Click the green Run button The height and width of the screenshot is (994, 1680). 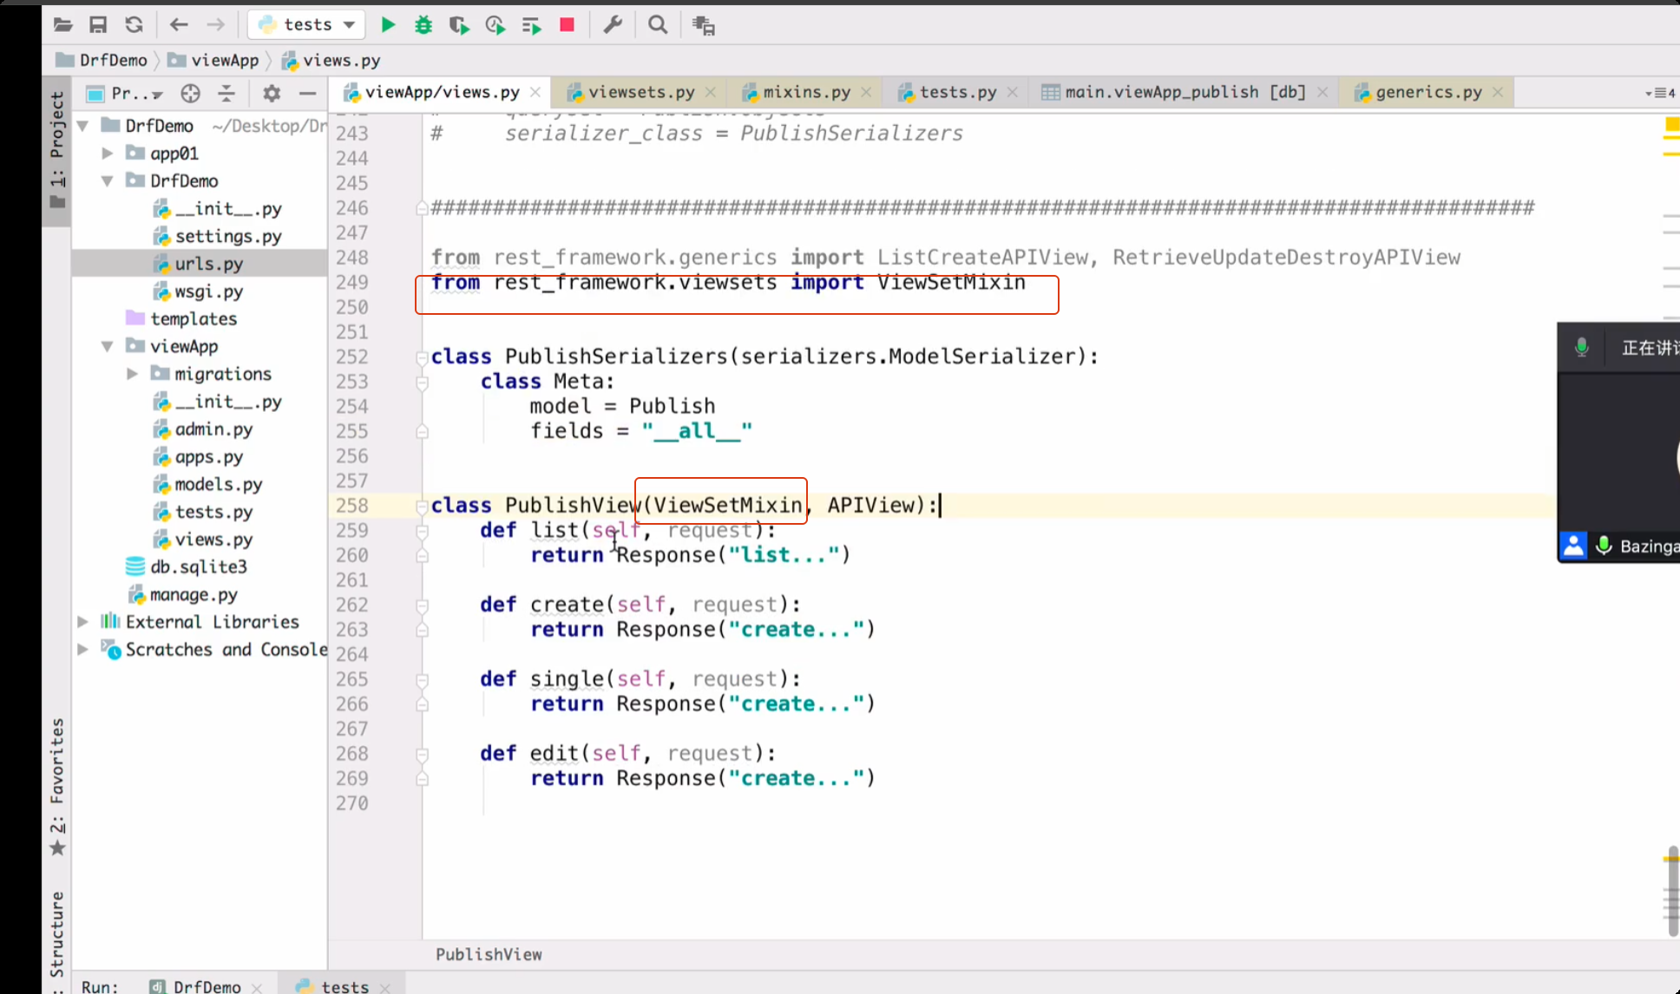pos(388,25)
